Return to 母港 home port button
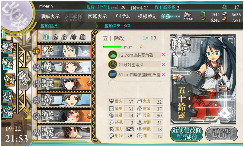Viewport: 244px width, 147px height. click(x=23, y=79)
